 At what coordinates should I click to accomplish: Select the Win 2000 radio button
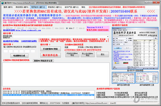coord(45,28)
